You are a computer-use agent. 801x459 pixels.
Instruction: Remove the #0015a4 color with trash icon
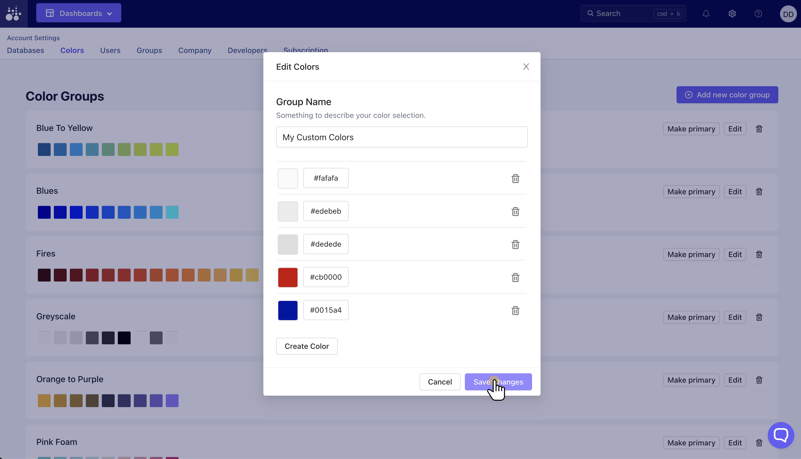515,311
